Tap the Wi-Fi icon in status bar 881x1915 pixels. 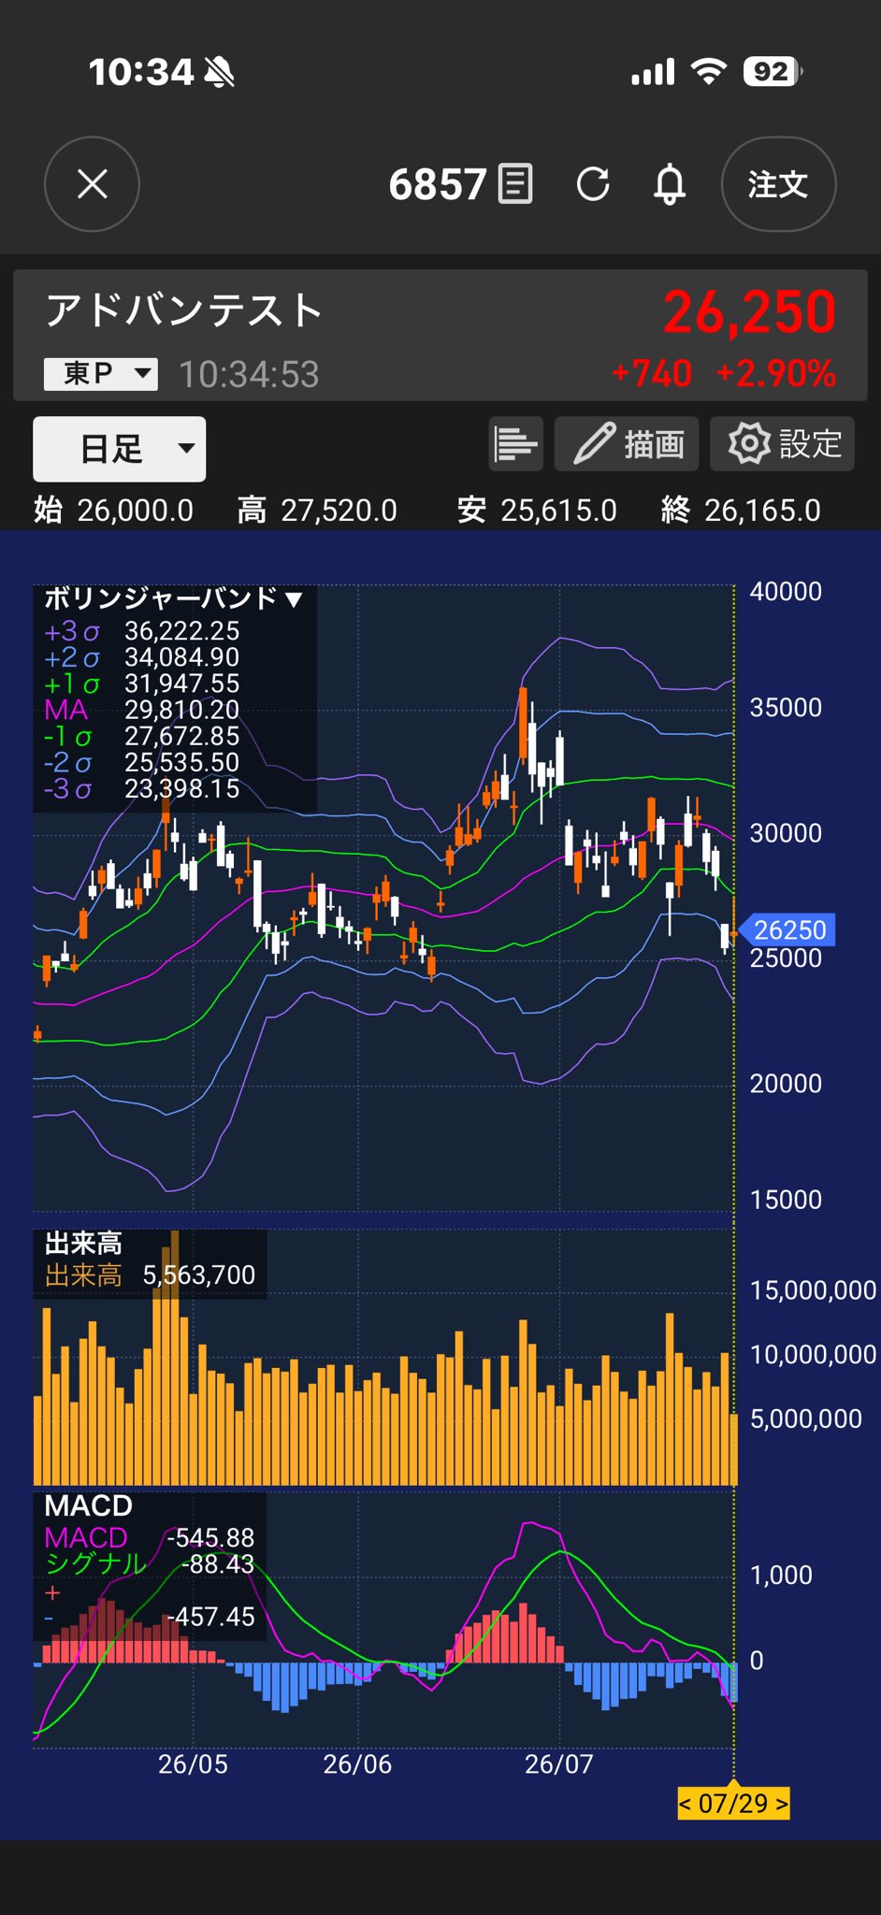click(x=709, y=72)
